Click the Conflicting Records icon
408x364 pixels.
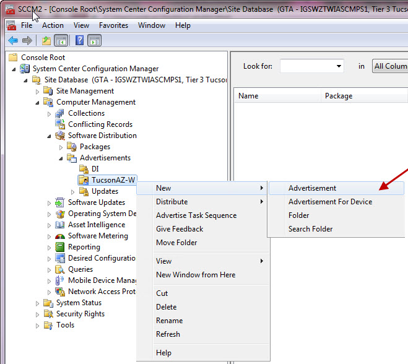(x=60, y=124)
